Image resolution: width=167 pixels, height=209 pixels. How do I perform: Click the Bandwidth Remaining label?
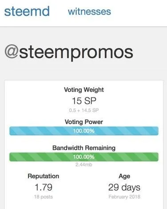point(84,148)
